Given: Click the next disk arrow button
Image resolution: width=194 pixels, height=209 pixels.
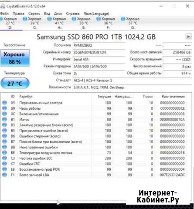Looking at the screenshot, I should click(188, 37).
